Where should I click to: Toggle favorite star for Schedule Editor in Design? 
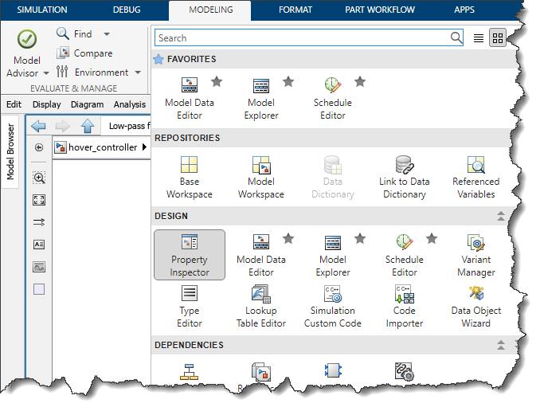[432, 238]
